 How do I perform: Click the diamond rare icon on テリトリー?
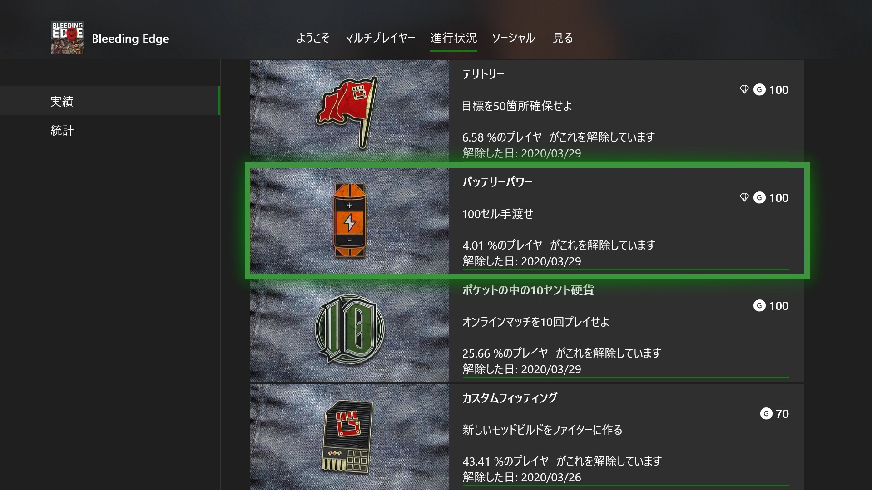click(x=744, y=90)
